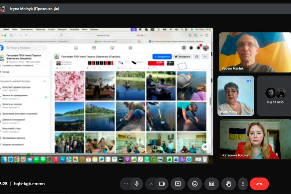This screenshot has width=291, height=194.
Task: Turn off the camera in call controls
Action: click(162, 184)
